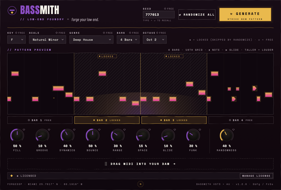Image resolution: width=281 pixels, height=190 pixels.
Task: Click the Randomize All refresh icon
Action: coord(180,15)
